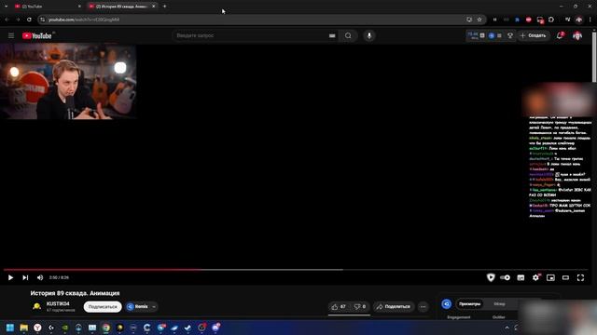The height and width of the screenshot is (335, 597).
Task: Like the video
Action: pos(339,306)
